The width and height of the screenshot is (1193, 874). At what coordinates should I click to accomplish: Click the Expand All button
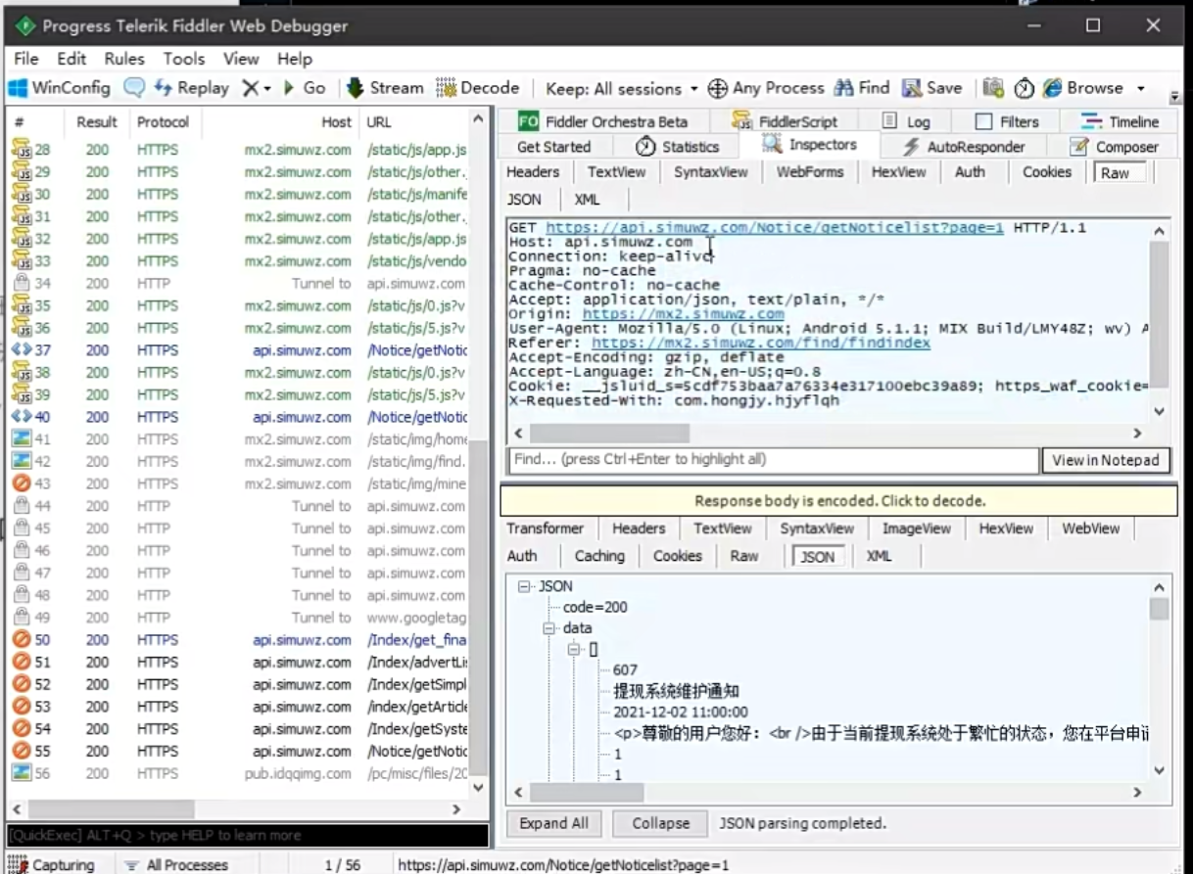coord(554,823)
